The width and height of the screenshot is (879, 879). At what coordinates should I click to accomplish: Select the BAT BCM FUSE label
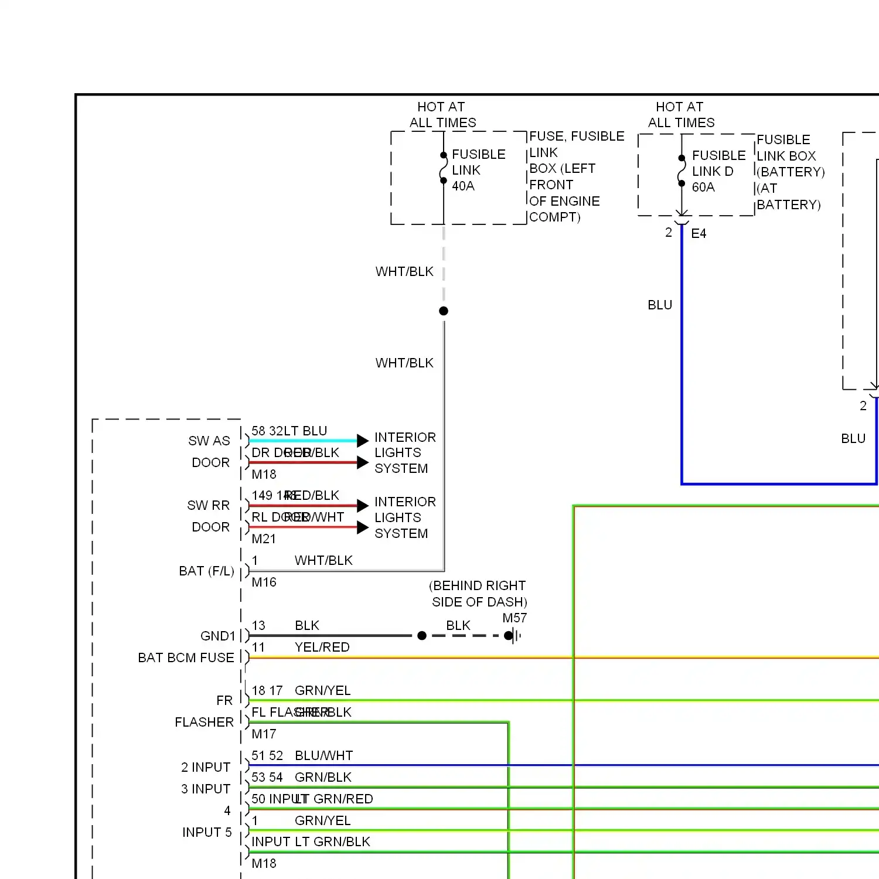point(186,658)
